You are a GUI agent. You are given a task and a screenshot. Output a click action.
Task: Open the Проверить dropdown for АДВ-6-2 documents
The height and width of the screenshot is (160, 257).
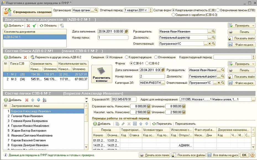[x=253, y=26]
